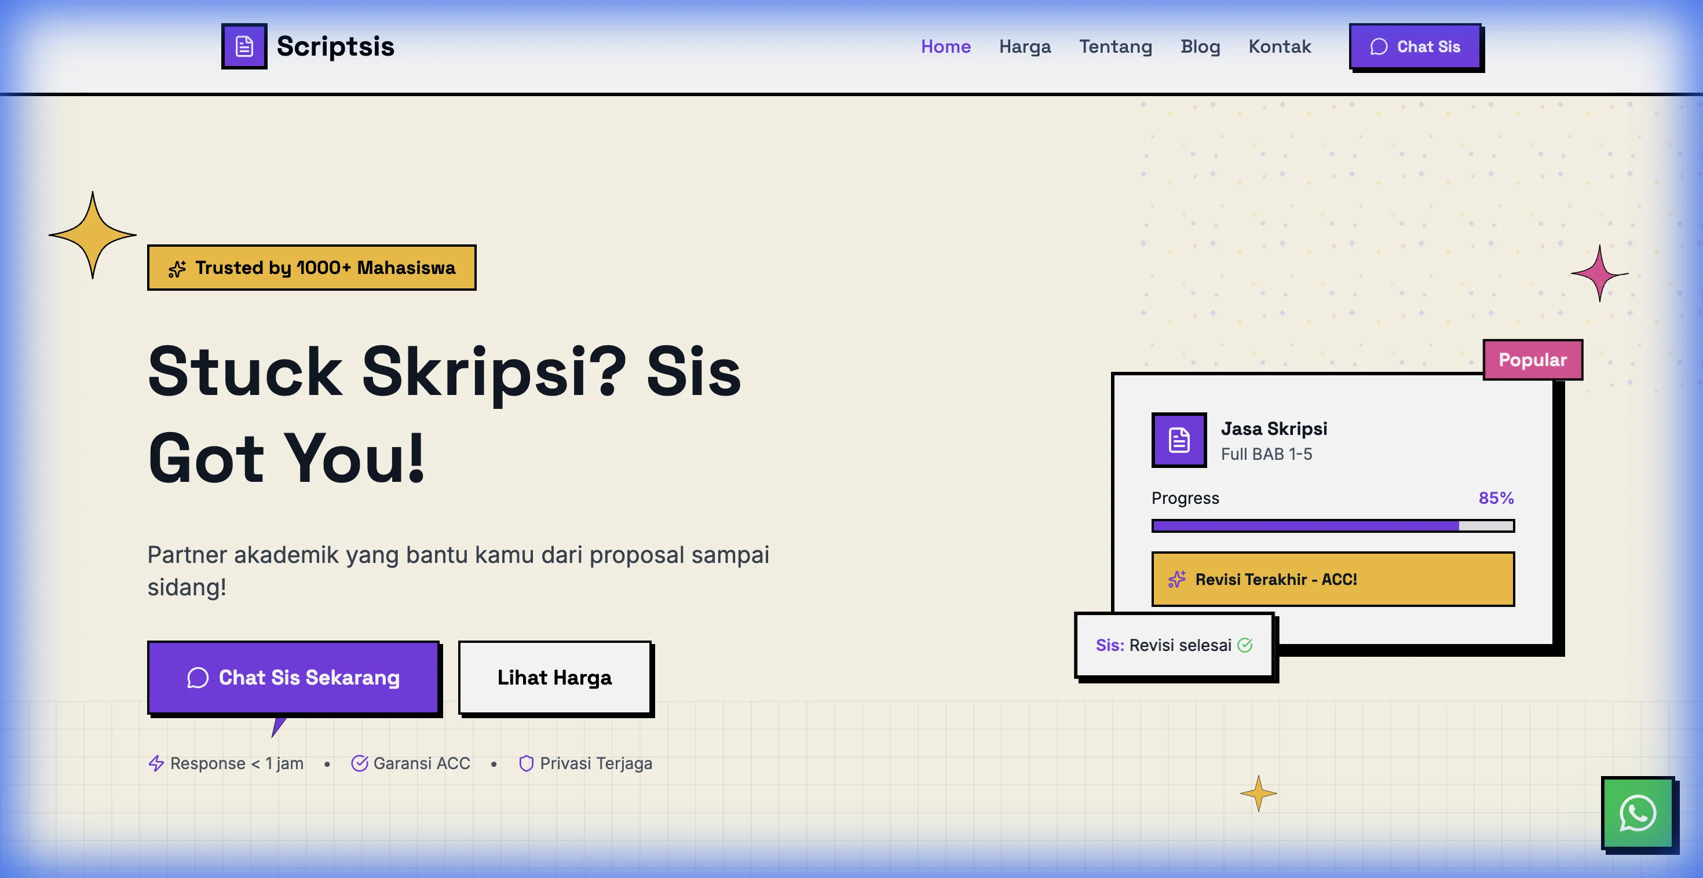
Task: Click the sparkle icon in Revisi Terakhir badge
Action: (x=1176, y=579)
